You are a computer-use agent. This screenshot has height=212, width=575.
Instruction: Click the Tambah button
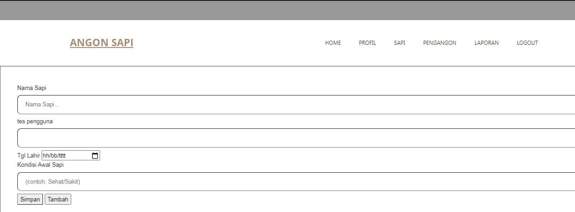(58, 200)
